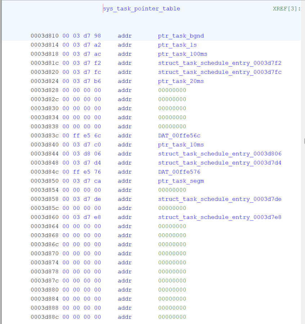The image size is (305, 324).
Task: Open struct_task_schedule_entry_0003d806 reference
Action: pos(220,154)
